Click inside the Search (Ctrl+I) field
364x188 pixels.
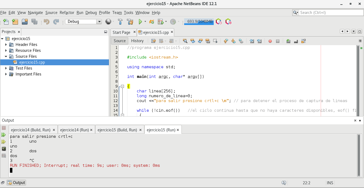point(331,13)
